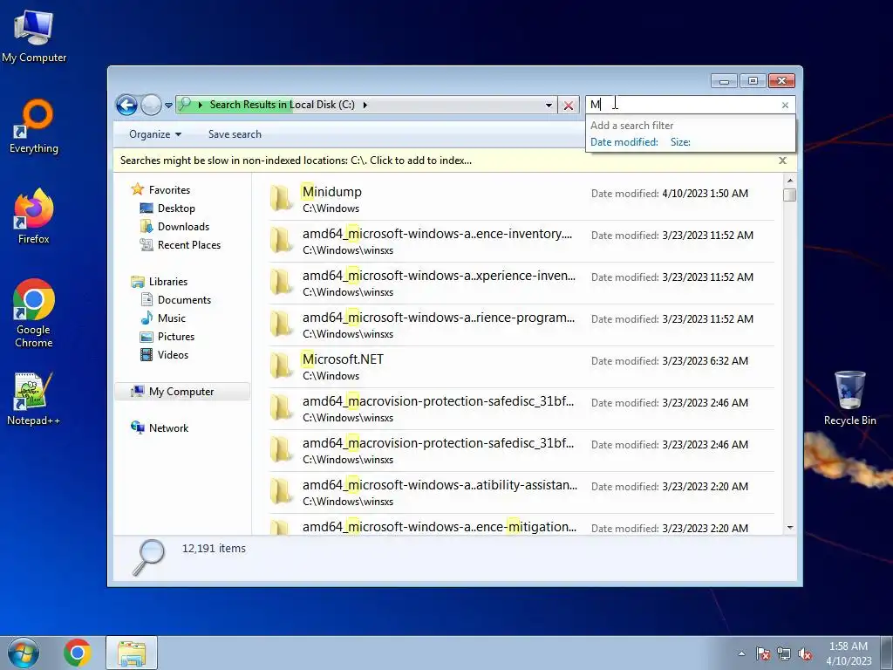This screenshot has height=670, width=893.
Task: Open Google Chrome desktop shortcut
Action: click(x=34, y=313)
